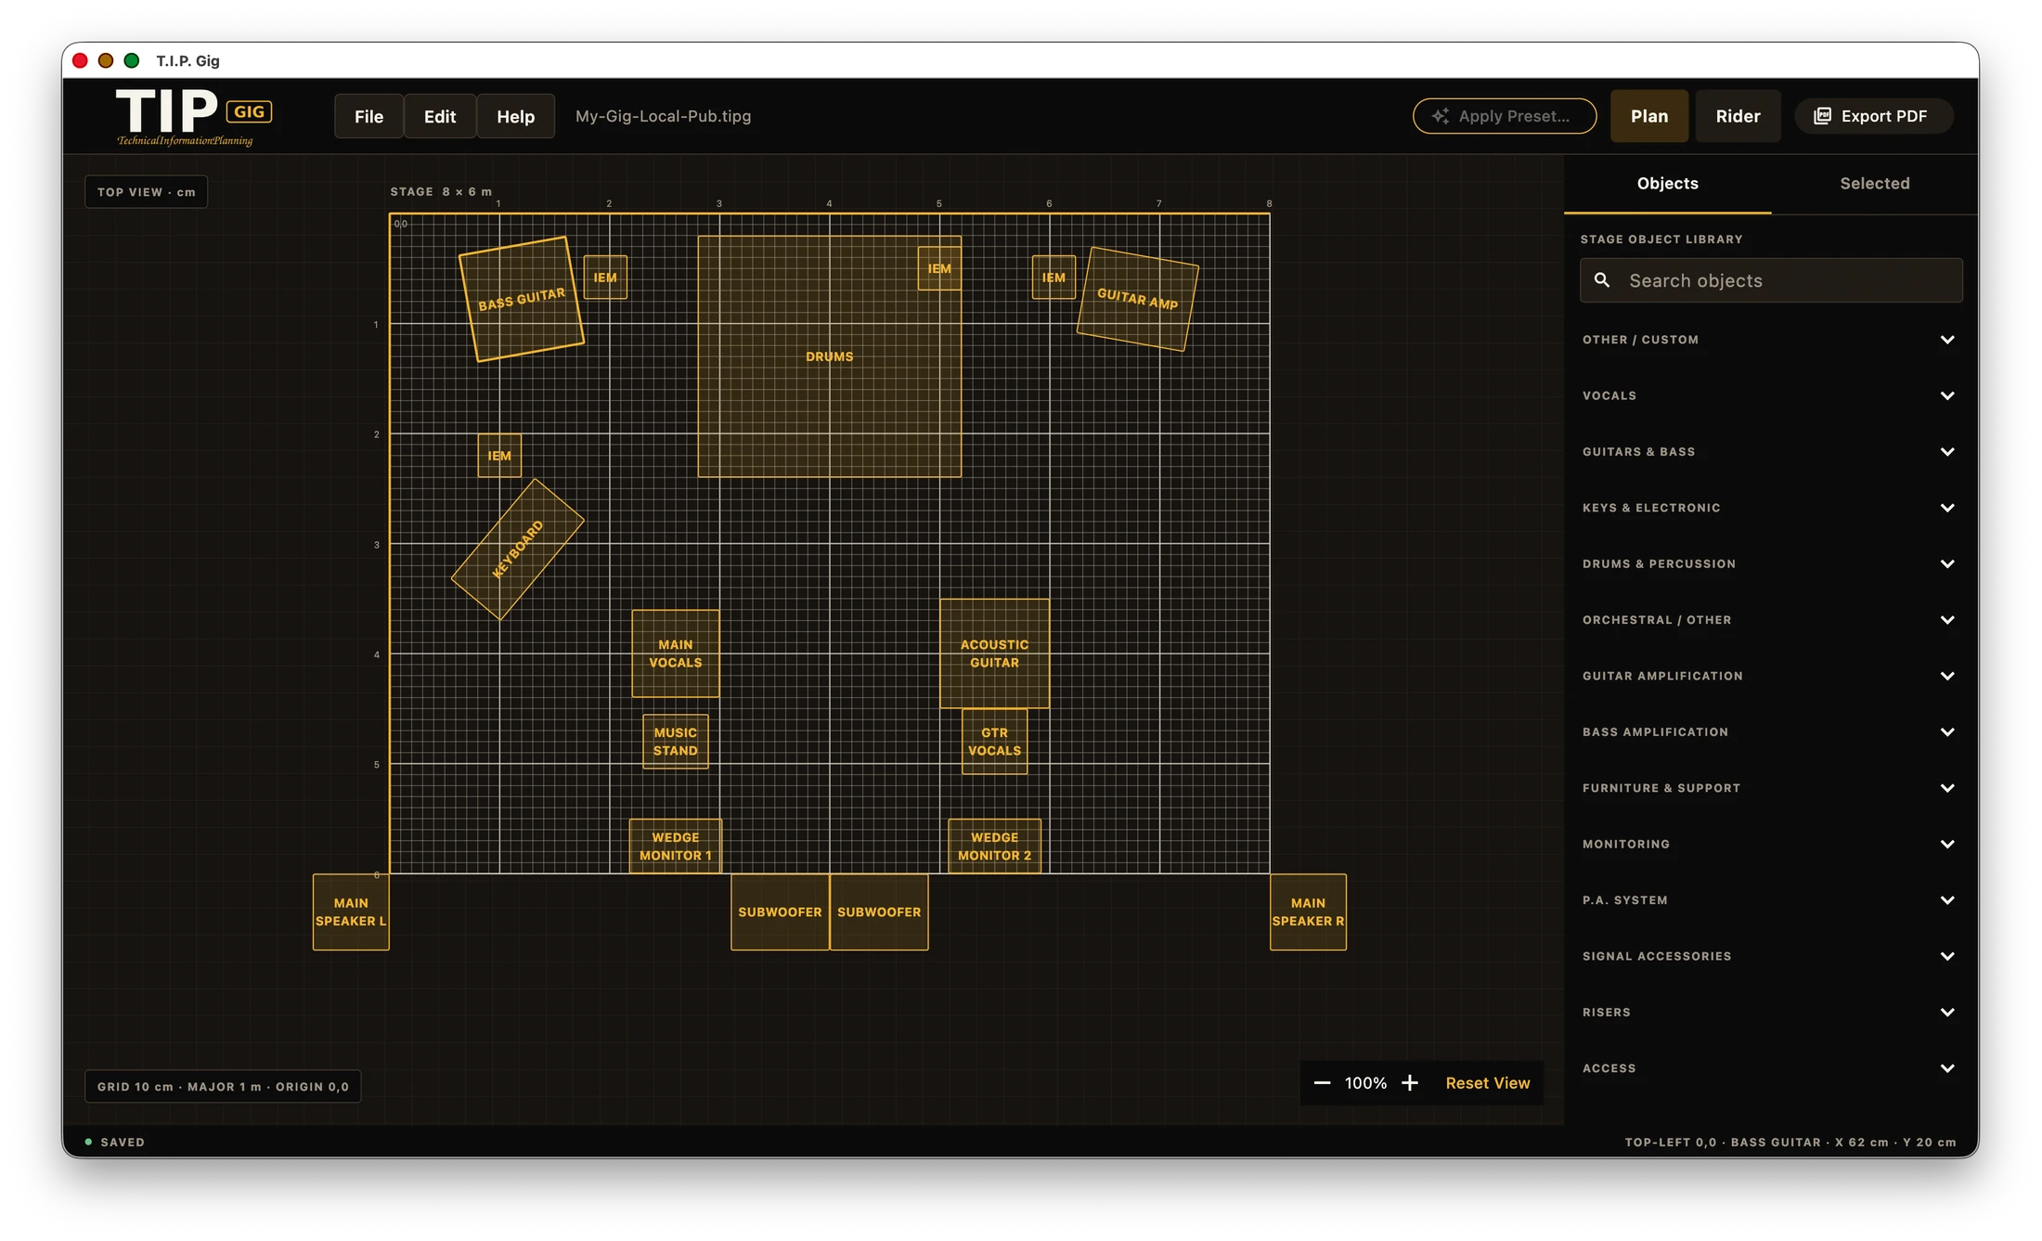Select the Wedge Monitor 1 object
Viewport: 2042px width, 1241px height.
(676, 847)
